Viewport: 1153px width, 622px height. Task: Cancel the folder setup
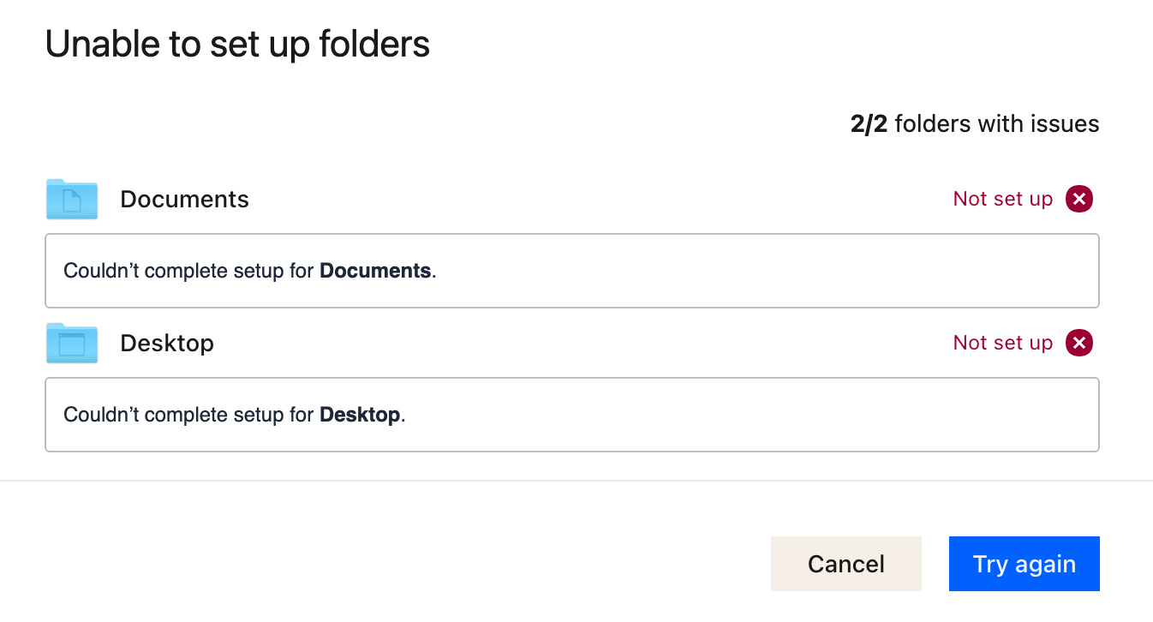(x=846, y=563)
